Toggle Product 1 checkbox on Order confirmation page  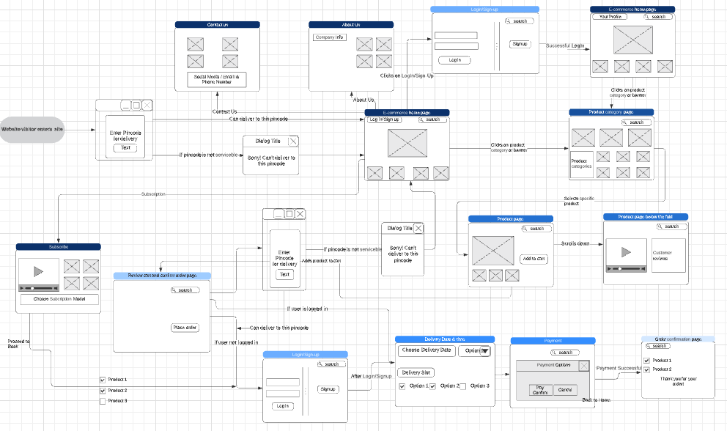coord(646,361)
